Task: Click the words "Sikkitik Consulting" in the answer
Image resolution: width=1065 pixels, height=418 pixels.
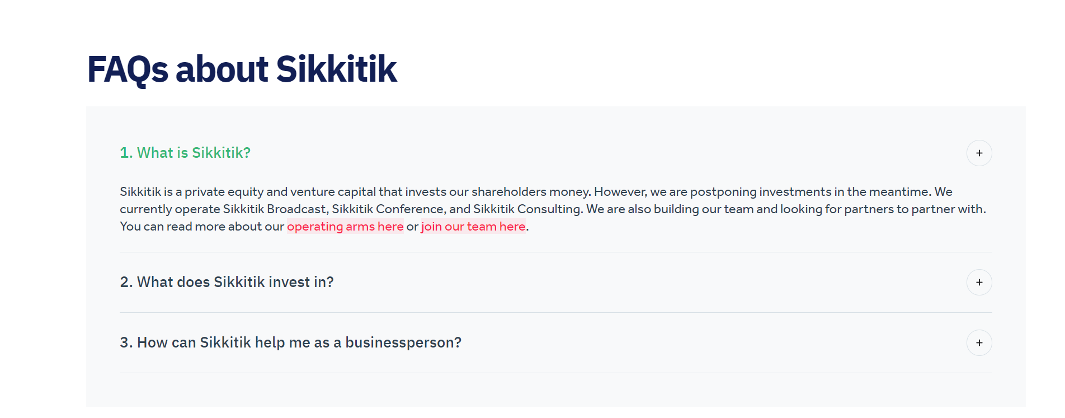Action: [x=527, y=209]
